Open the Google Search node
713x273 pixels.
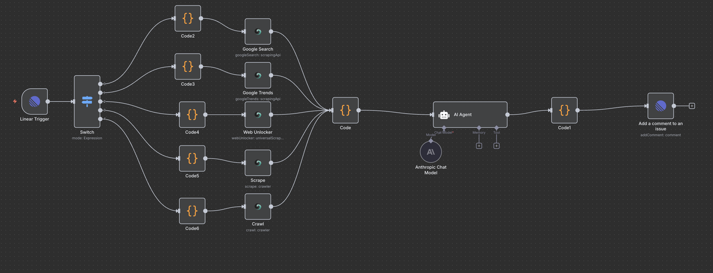[258, 31]
